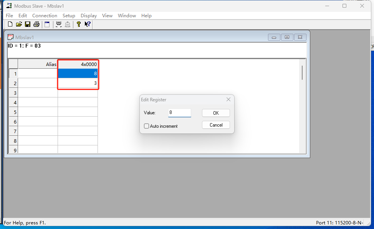This screenshot has width=374, height=229.
Task: Open the Display menu
Action: (x=89, y=16)
